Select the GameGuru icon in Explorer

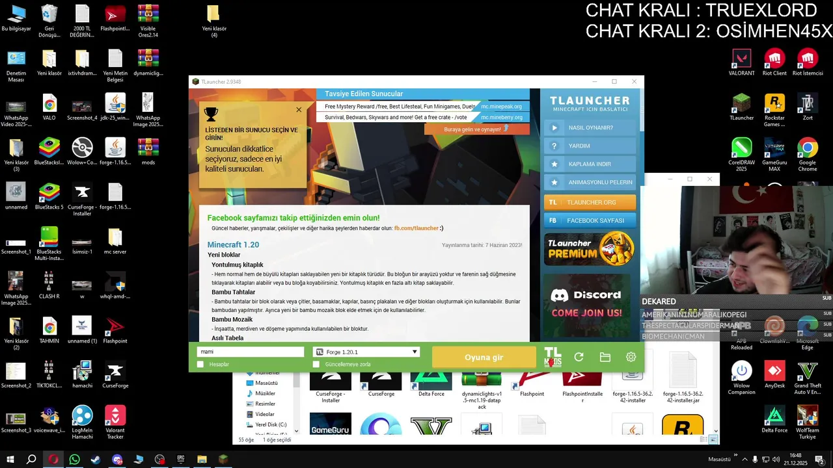tap(331, 424)
